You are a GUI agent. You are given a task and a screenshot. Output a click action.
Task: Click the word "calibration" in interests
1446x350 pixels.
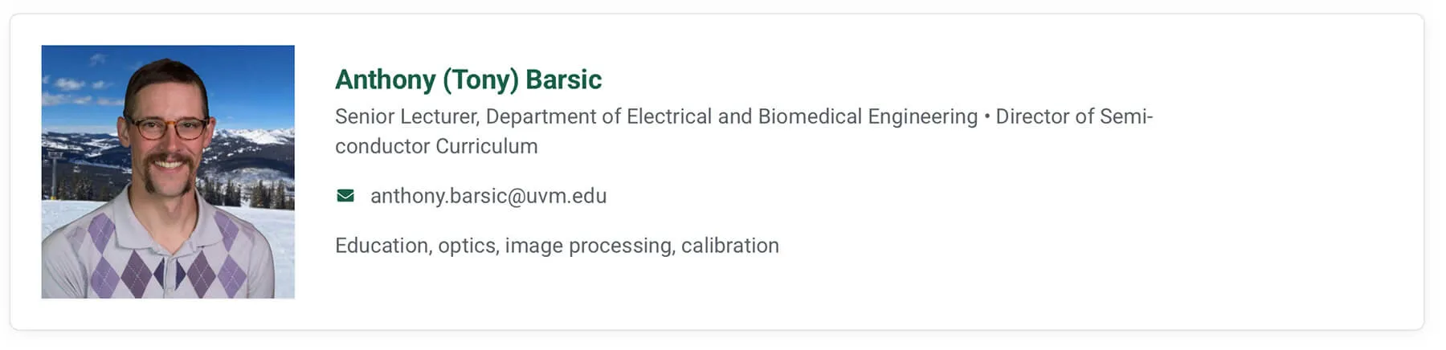click(729, 246)
